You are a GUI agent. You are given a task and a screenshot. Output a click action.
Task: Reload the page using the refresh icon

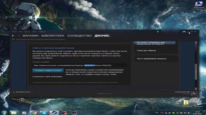coord(13,39)
